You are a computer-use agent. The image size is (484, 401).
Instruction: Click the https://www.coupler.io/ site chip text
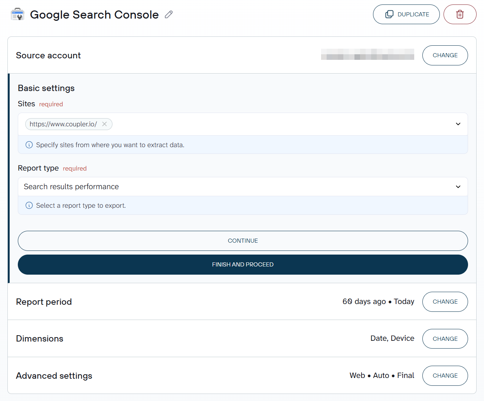click(x=63, y=124)
